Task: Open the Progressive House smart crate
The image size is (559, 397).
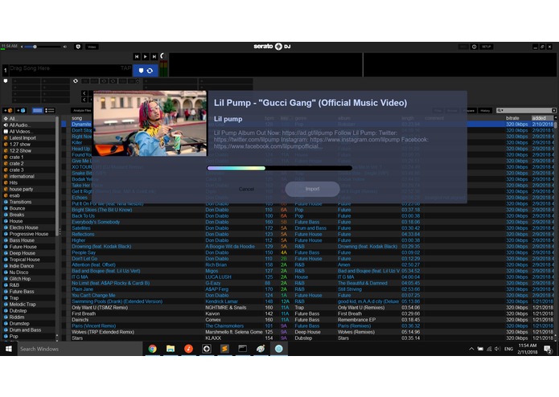Action: point(28,234)
